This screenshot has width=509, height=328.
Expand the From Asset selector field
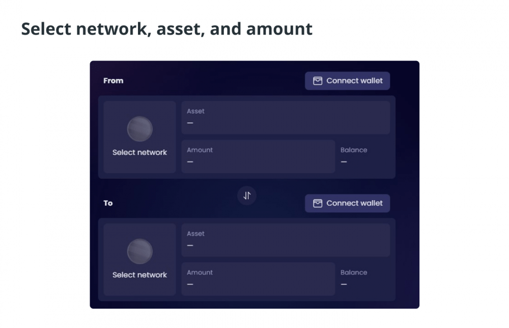tap(286, 118)
